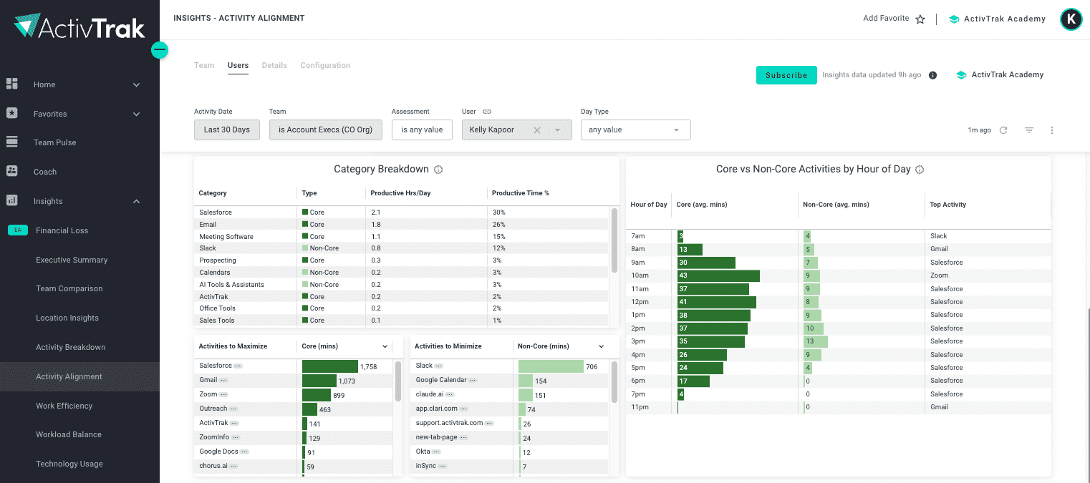Image resolution: width=1090 pixels, height=483 pixels.
Task: Click info icon next to Insights data updated
Action: coord(932,75)
